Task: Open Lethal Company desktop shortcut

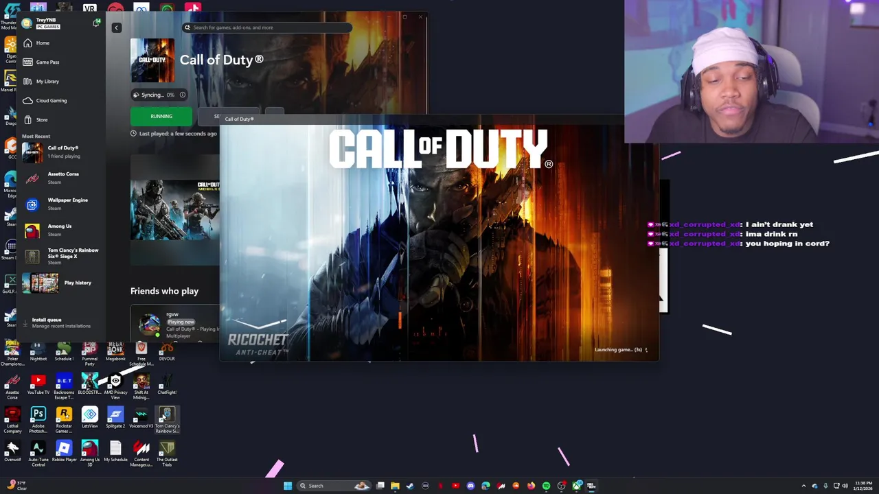Action: (12, 420)
